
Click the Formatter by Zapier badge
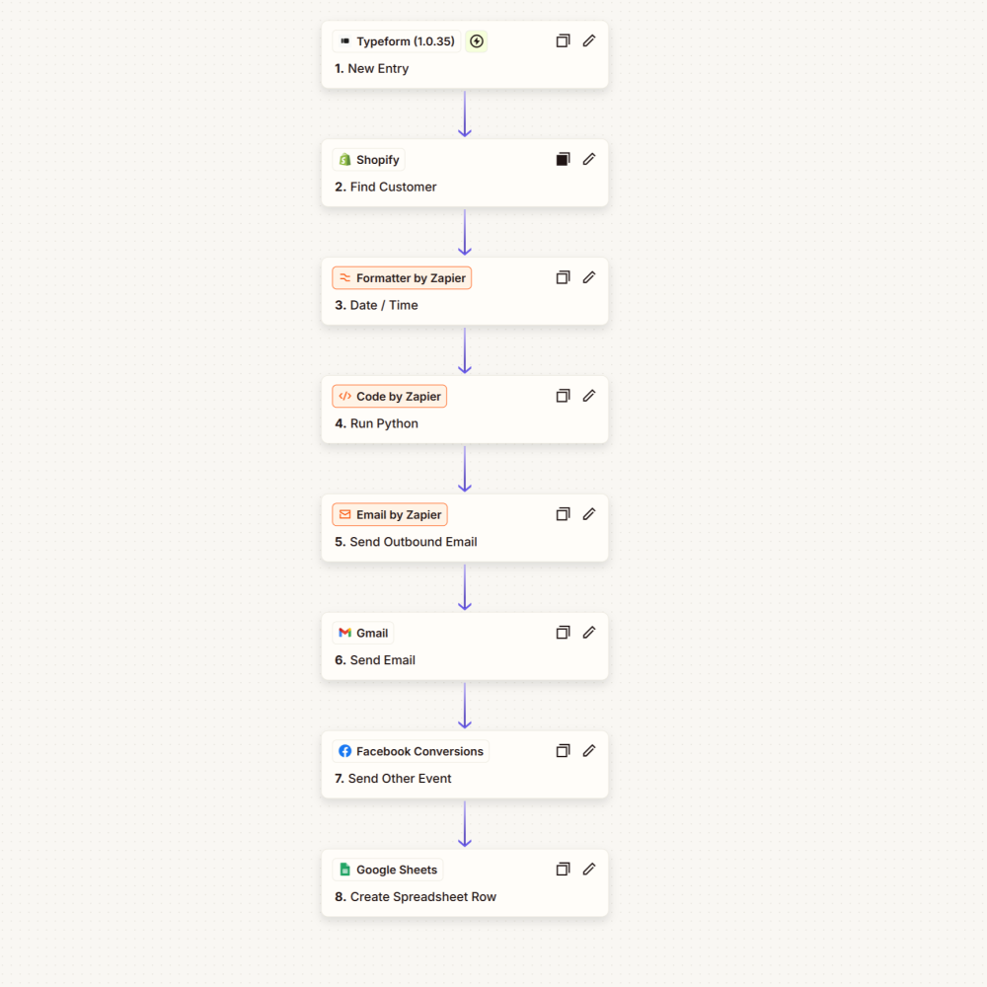pos(402,278)
